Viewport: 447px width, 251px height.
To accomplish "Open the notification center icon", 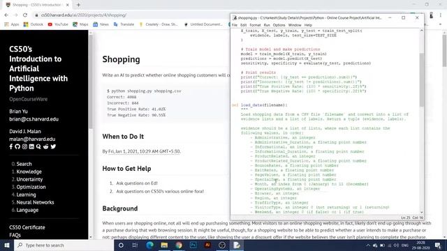I will [438, 245].
